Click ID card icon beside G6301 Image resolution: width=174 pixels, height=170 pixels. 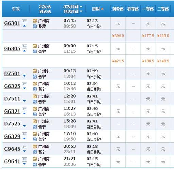(24, 21)
